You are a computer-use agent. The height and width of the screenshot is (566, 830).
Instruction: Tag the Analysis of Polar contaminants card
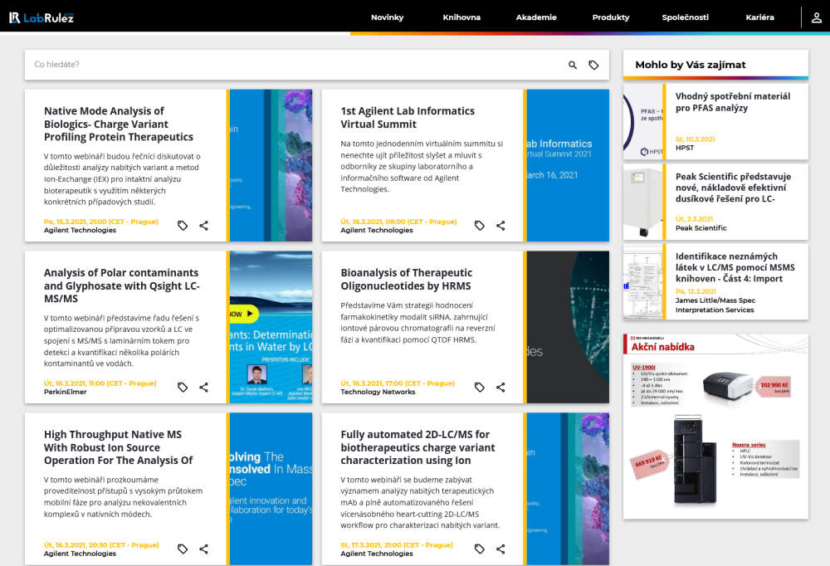[183, 387]
